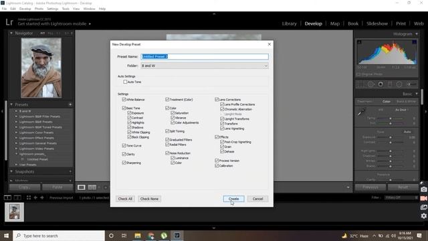The image size is (428, 241).
Task: Collapse the Basic panel
Action: pyautogui.click(x=417, y=94)
